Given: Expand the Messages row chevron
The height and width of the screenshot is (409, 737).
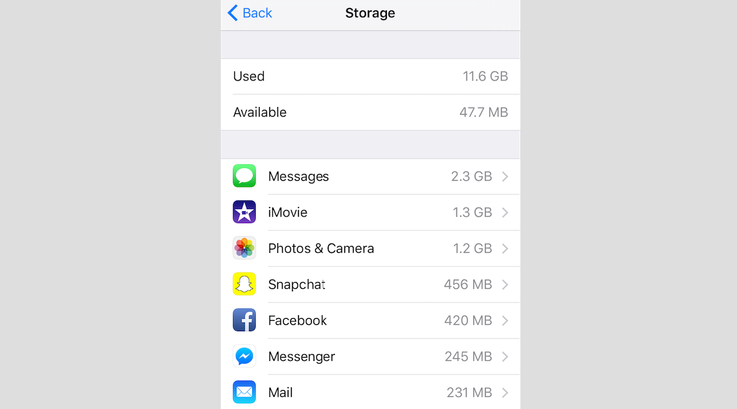Looking at the screenshot, I should click(505, 177).
